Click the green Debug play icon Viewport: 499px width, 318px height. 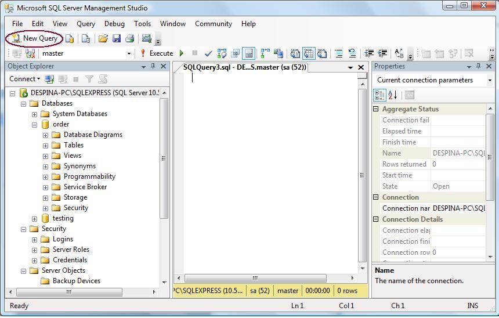coord(182,53)
